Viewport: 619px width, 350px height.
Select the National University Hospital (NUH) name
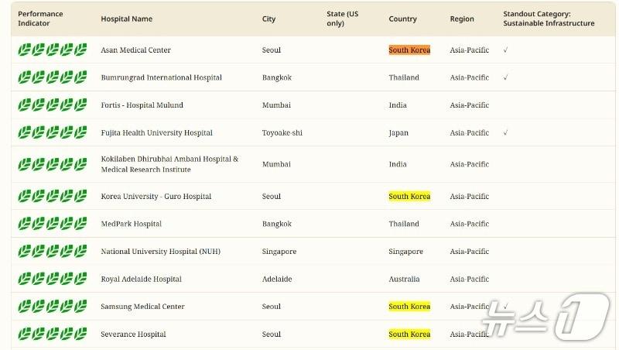tap(161, 251)
